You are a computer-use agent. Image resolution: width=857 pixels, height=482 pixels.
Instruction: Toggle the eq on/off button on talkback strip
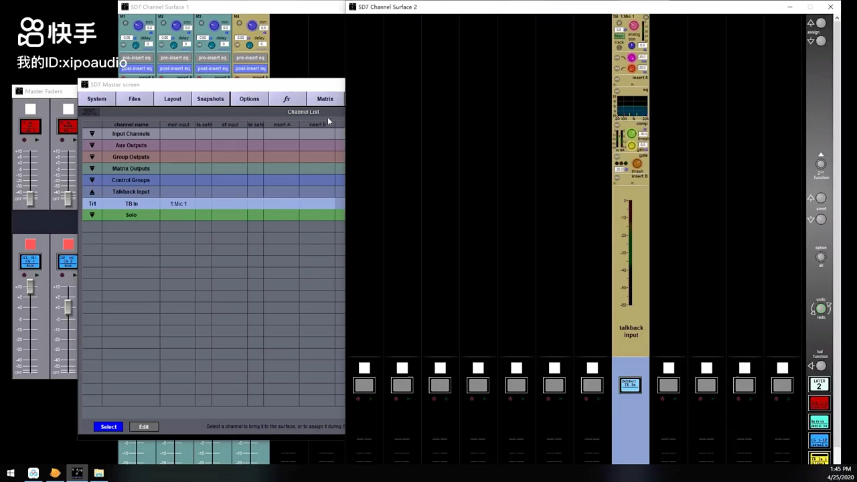[617, 90]
